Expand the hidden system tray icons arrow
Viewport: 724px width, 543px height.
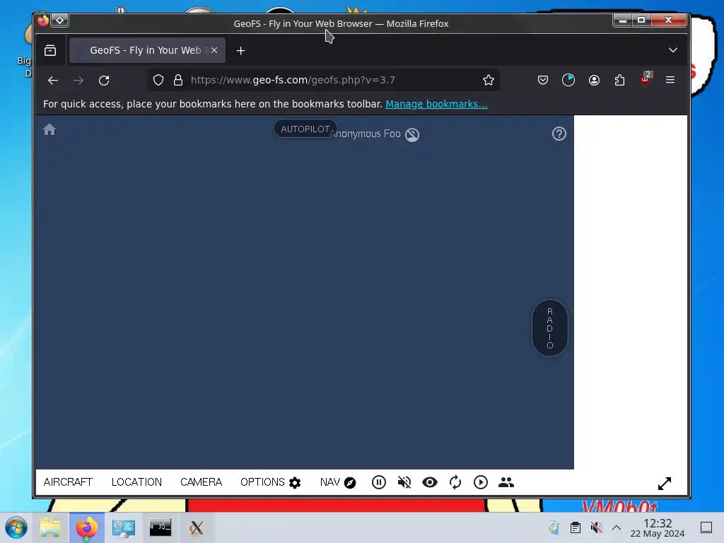pyautogui.click(x=617, y=527)
